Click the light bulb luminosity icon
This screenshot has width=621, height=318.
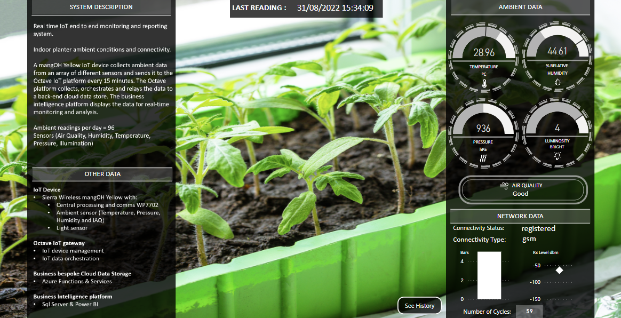[557, 156]
